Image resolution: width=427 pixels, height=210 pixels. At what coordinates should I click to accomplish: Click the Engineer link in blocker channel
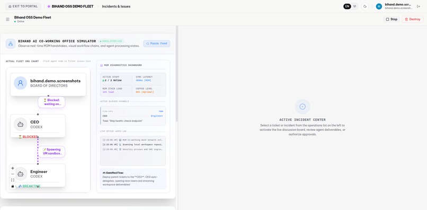coord(157,116)
